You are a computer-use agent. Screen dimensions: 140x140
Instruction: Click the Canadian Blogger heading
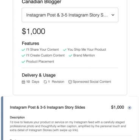[x=42, y=2]
